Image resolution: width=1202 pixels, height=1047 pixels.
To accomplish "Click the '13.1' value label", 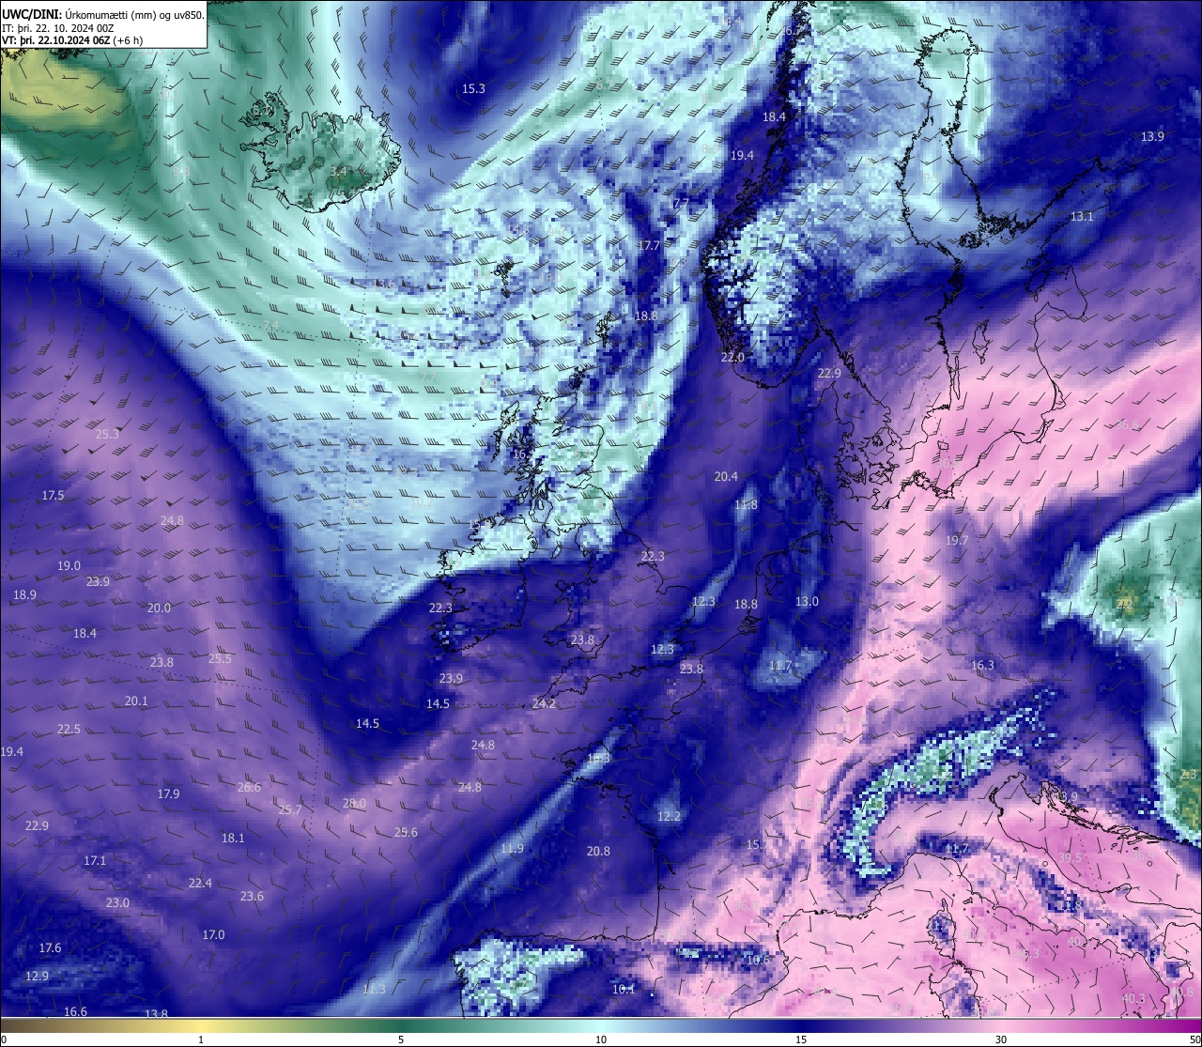I will [x=1082, y=217].
